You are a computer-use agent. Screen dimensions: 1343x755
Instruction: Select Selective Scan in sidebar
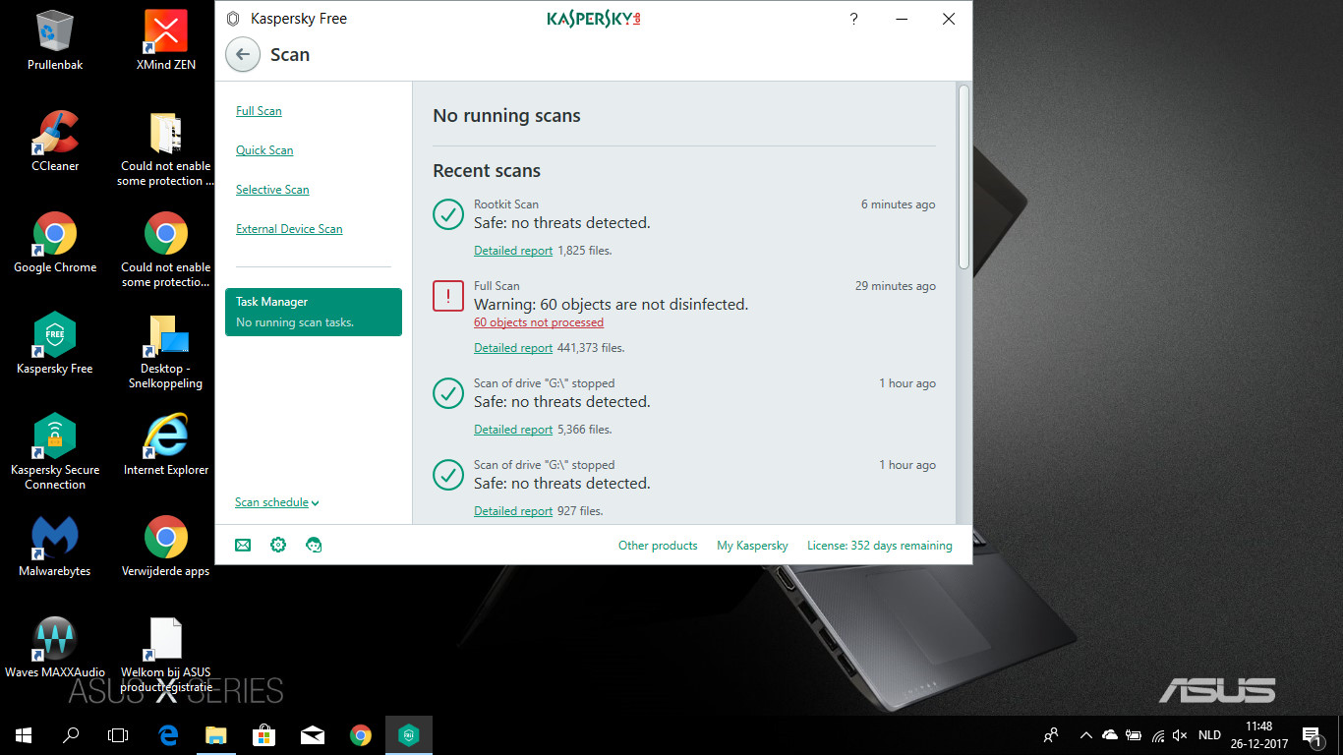[x=272, y=190]
